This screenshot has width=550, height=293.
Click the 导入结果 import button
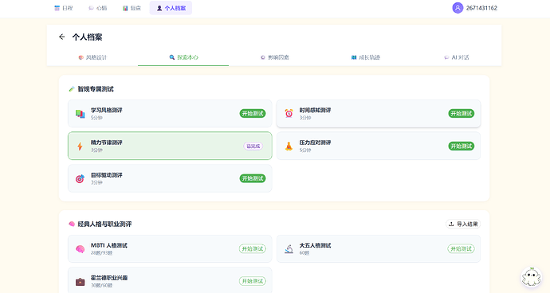click(463, 224)
